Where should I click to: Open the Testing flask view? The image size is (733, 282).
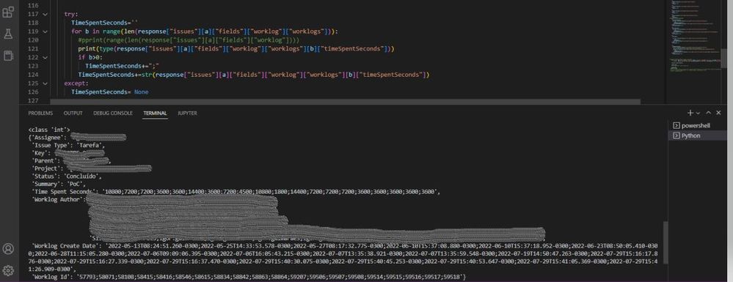[8, 34]
